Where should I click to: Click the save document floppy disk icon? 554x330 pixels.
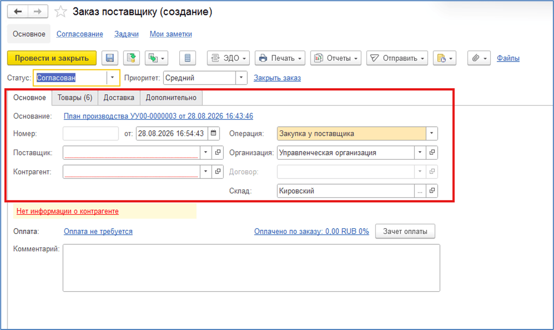coord(110,58)
